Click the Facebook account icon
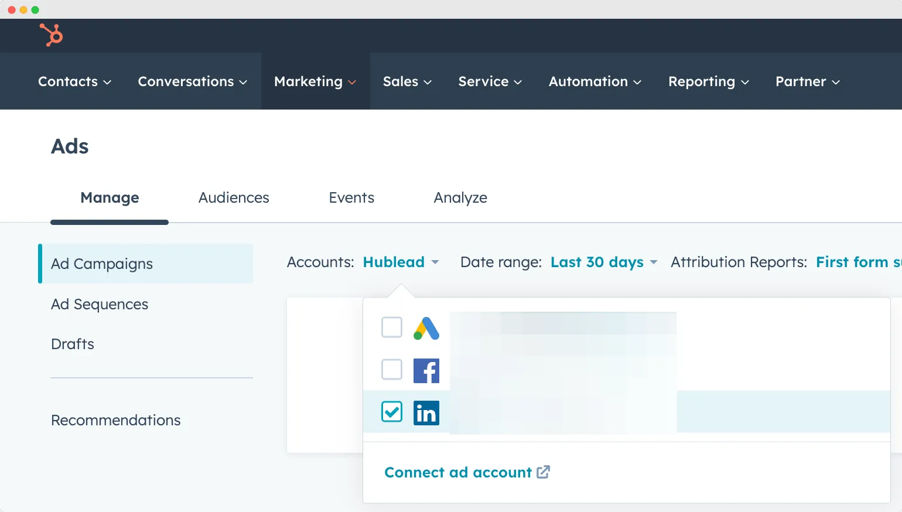The height and width of the screenshot is (512, 902). pos(426,370)
